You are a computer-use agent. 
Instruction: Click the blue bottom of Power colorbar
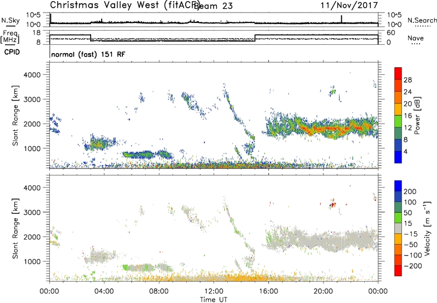398,157
